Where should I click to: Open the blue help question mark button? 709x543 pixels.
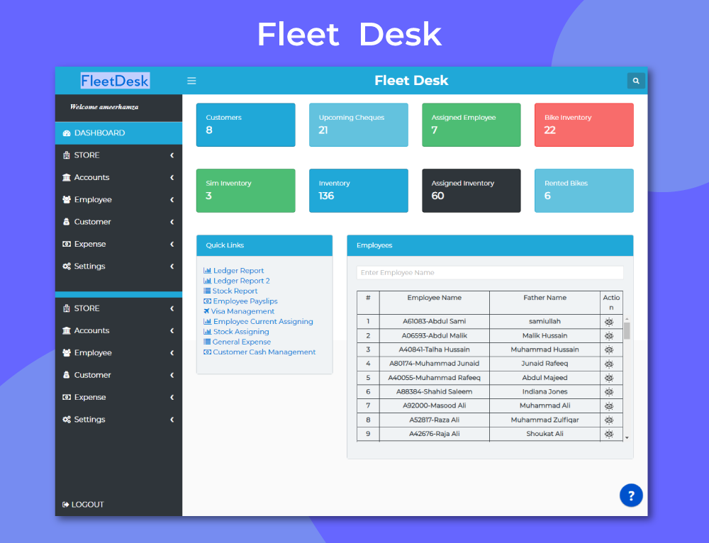631,496
